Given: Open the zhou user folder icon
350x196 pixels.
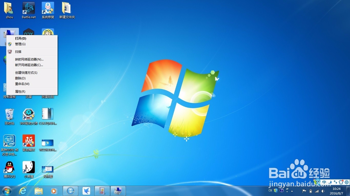Looking at the screenshot, I should click(9, 10).
